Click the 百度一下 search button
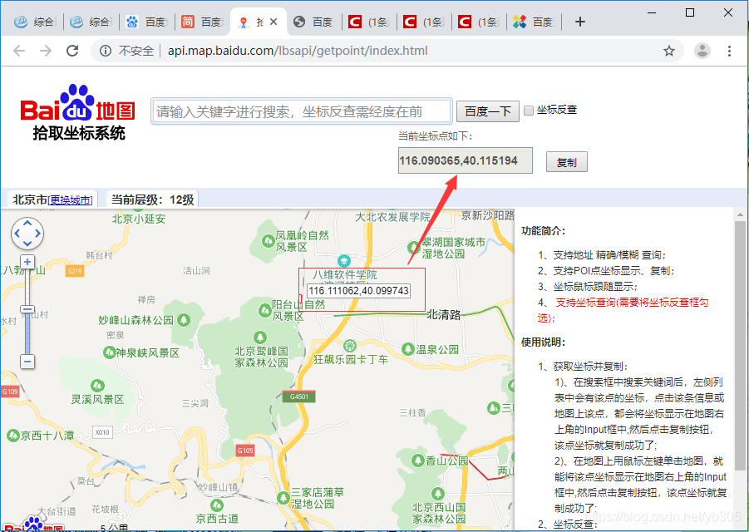Image resolution: width=749 pixels, height=532 pixels. click(488, 111)
